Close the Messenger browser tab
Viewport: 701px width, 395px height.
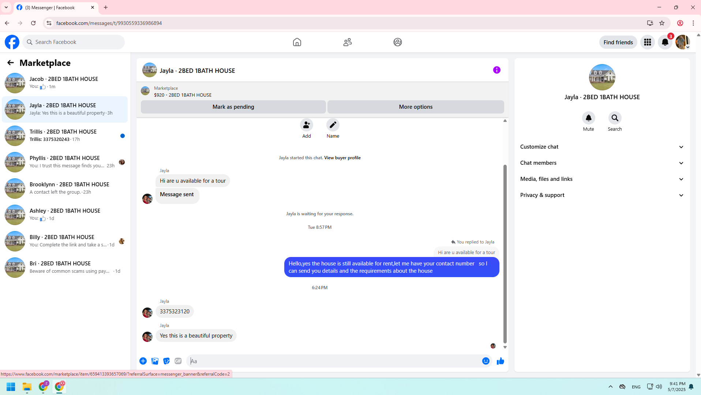[93, 7]
